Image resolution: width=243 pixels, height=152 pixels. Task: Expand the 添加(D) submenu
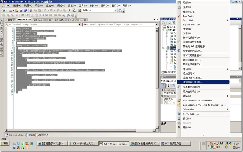228,69
